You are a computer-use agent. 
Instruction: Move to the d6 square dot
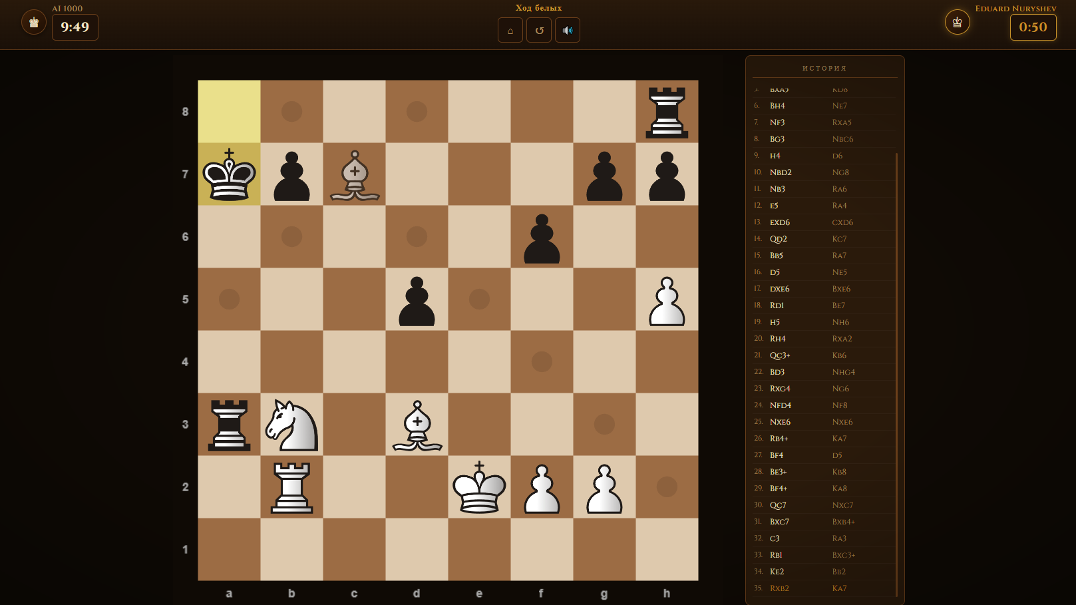pyautogui.click(x=417, y=237)
